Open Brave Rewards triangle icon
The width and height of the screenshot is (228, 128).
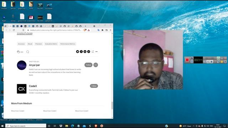coord(89,30)
